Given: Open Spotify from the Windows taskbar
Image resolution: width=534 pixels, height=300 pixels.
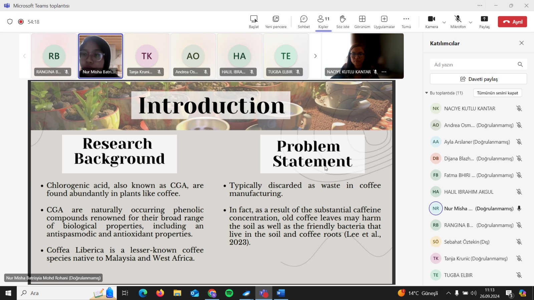Looking at the screenshot, I should point(229,293).
